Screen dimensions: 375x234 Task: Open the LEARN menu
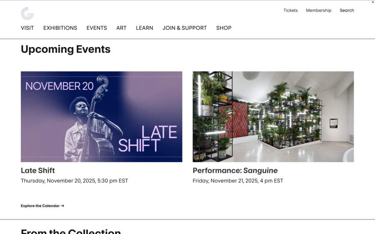pos(144,28)
